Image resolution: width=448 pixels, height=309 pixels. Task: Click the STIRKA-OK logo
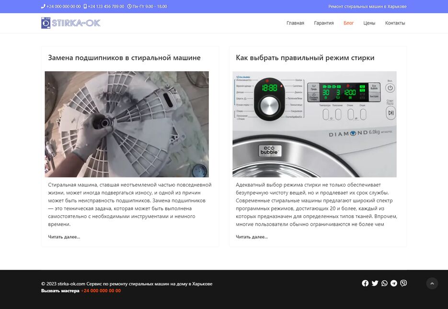point(71,23)
